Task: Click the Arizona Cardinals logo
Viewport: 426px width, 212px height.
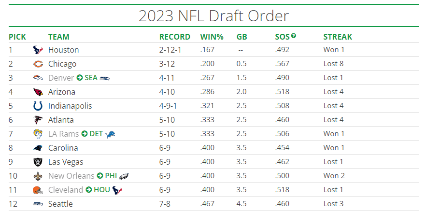Action: 38,92
